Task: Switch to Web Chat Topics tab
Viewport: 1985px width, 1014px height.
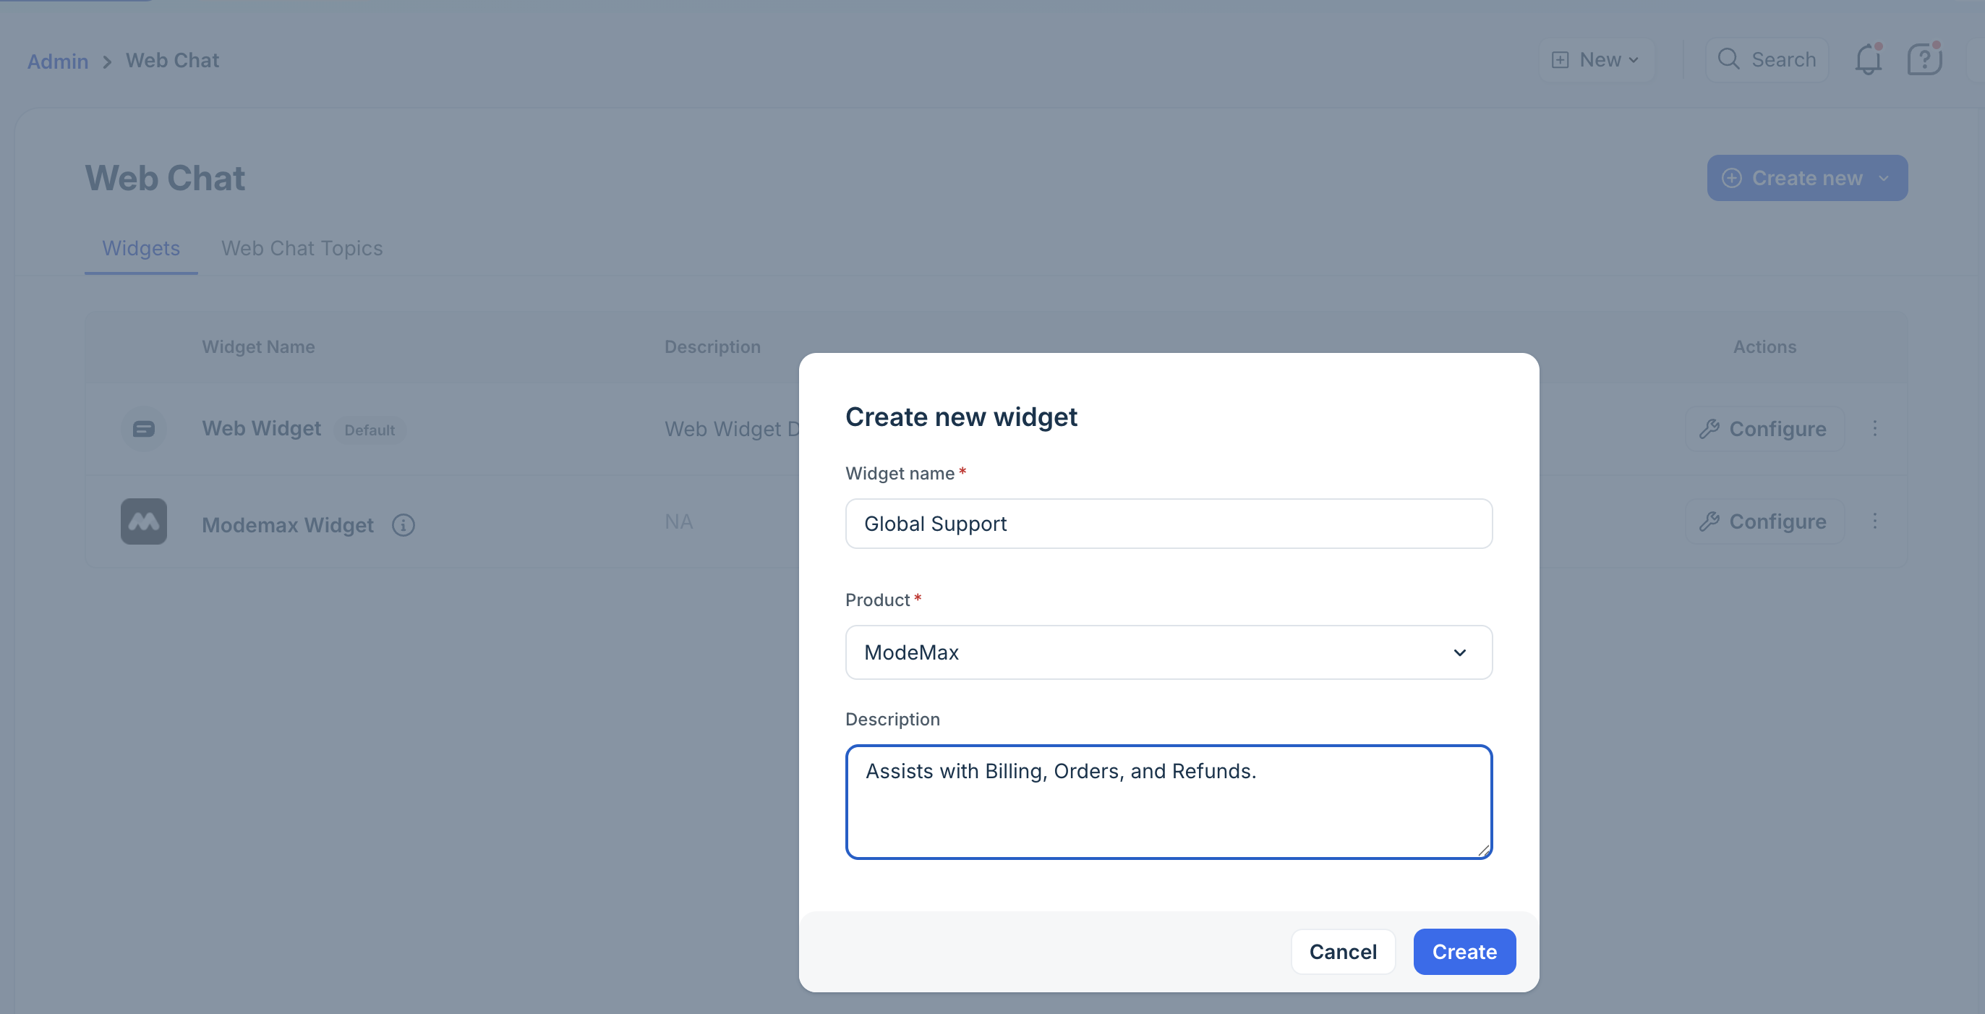Action: (302, 248)
